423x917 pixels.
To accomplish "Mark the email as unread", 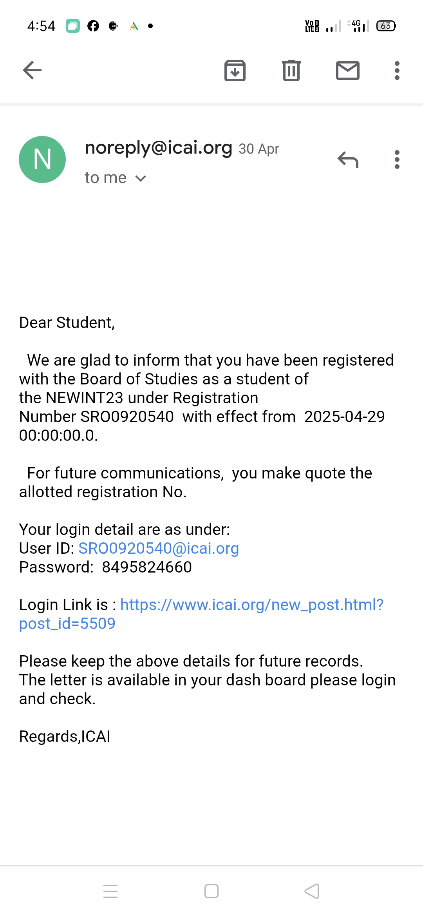I will [x=347, y=71].
